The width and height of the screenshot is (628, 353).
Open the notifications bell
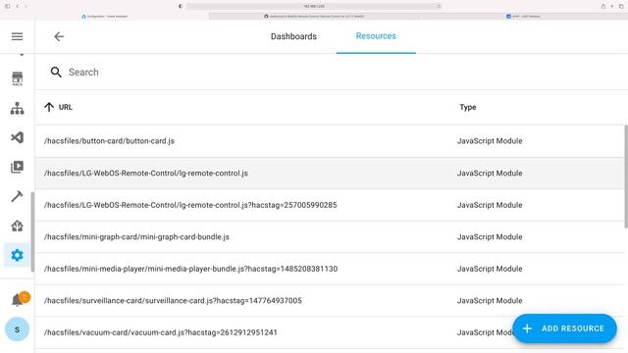[18, 299]
